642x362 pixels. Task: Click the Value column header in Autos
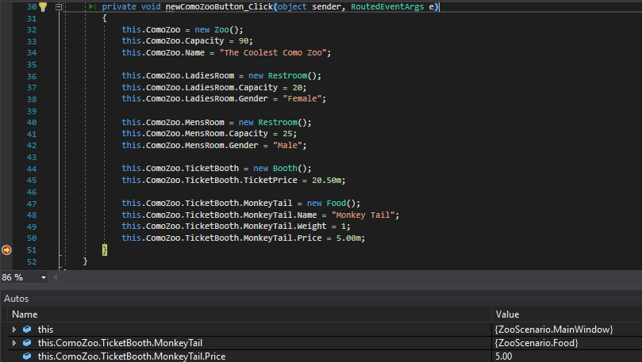point(508,314)
